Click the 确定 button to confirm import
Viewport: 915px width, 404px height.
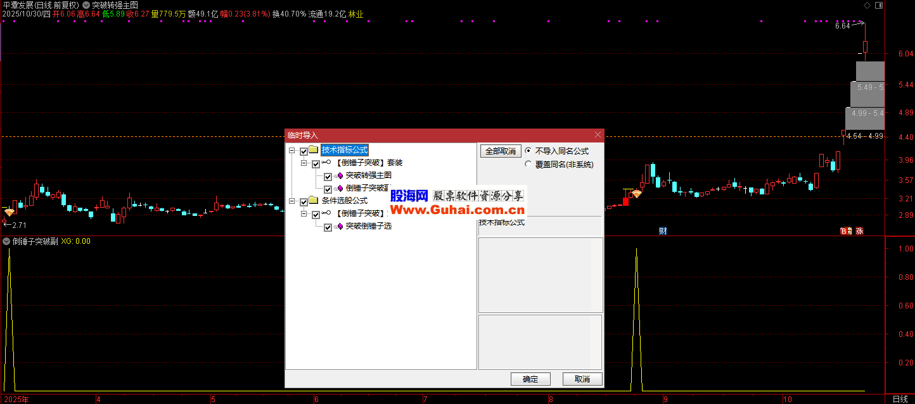point(530,379)
